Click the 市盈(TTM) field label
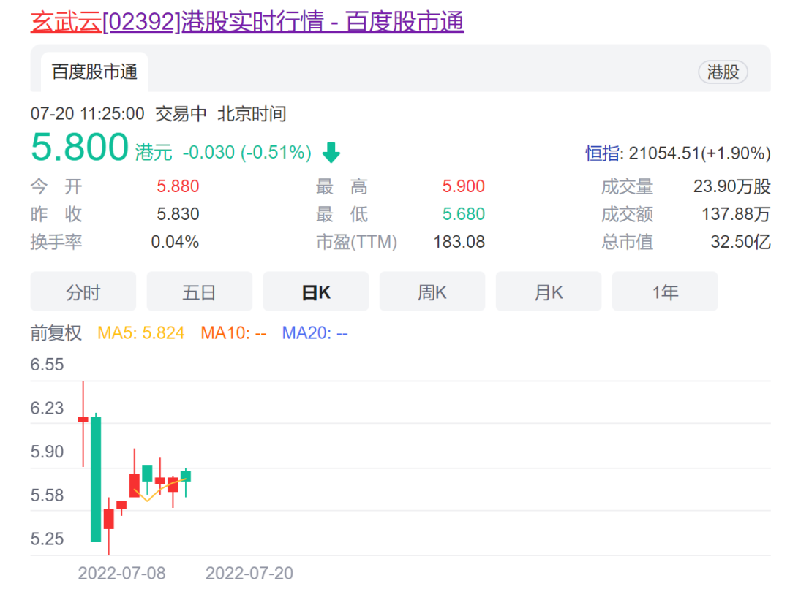 pos(357,242)
